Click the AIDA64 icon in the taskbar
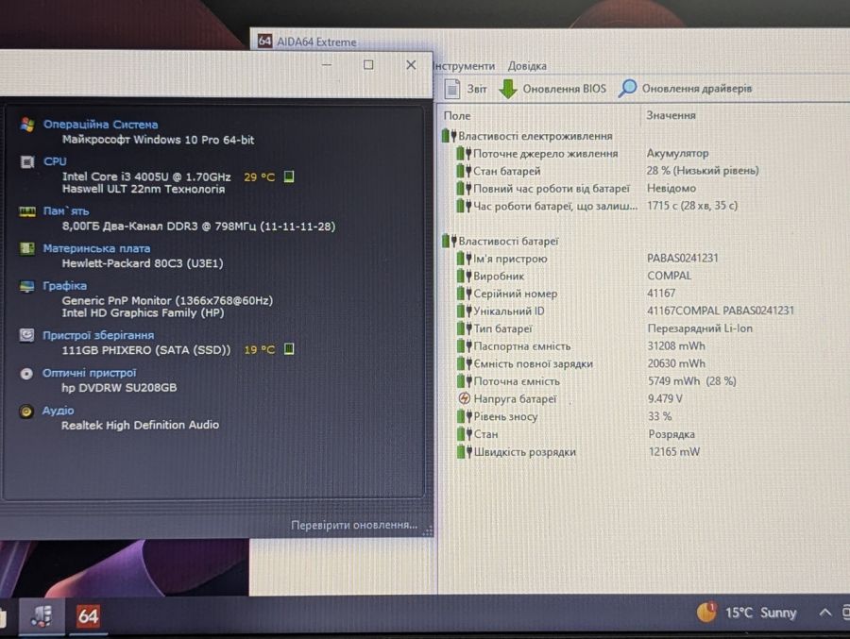Viewport: 850px width, 639px height. pyautogui.click(x=88, y=615)
